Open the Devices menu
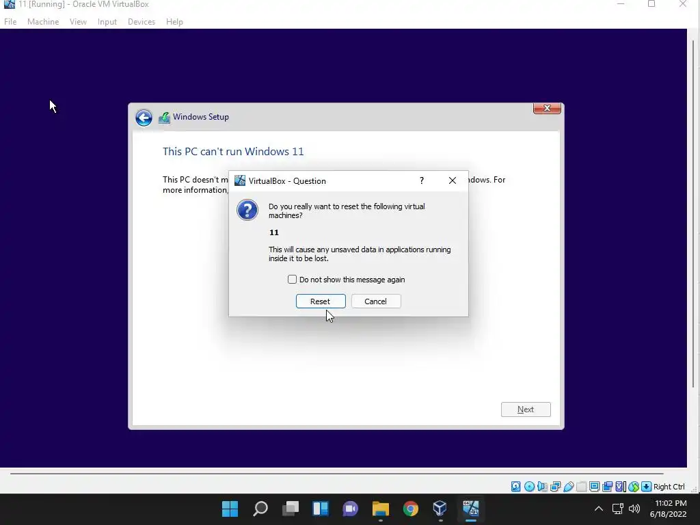 point(142,21)
